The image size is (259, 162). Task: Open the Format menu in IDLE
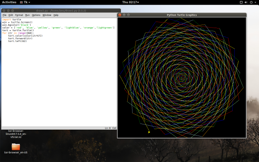pos(19,15)
